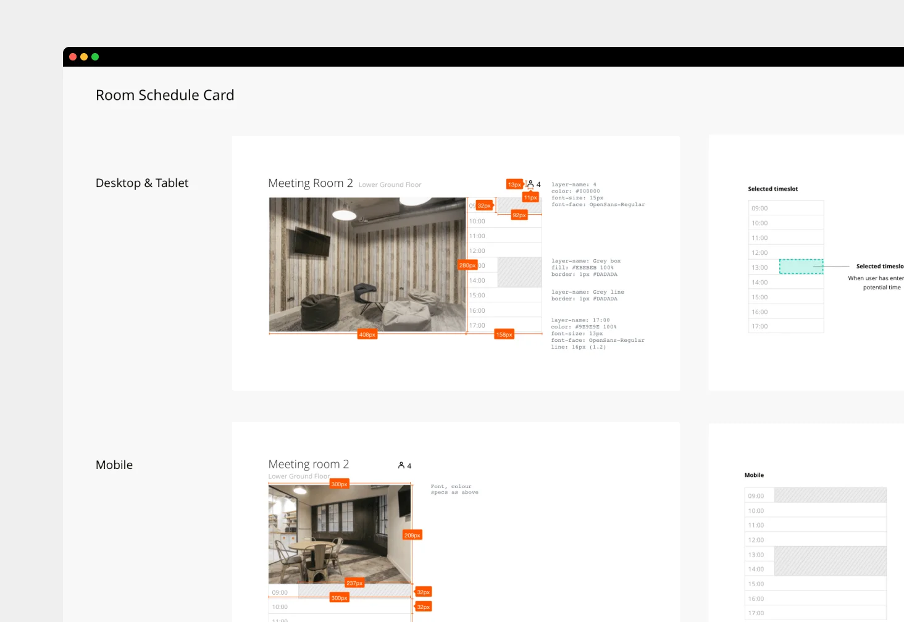Viewport: 904px width, 622px height.
Task: Select the 11:00 row in desktop schedule
Action: click(x=504, y=236)
